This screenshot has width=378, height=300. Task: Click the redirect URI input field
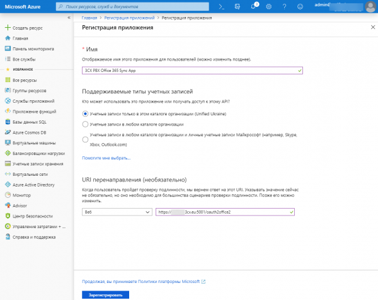pyautogui.click(x=226, y=212)
